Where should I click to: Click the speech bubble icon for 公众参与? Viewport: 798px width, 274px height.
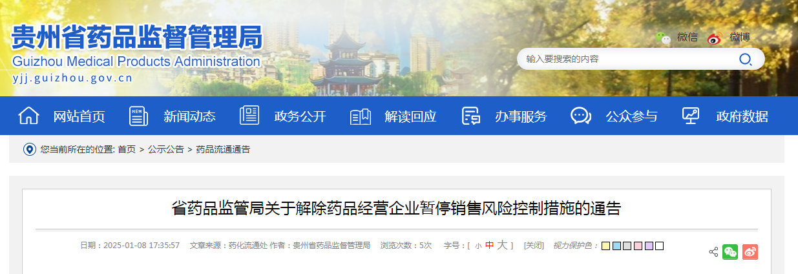point(581,116)
